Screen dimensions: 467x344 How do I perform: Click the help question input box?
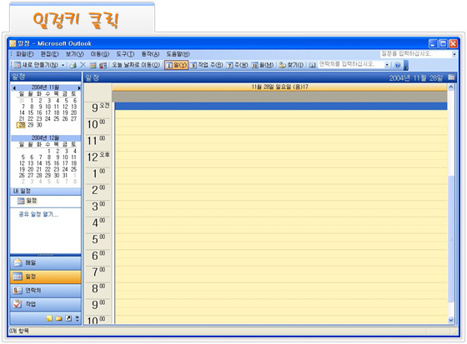(x=416, y=54)
